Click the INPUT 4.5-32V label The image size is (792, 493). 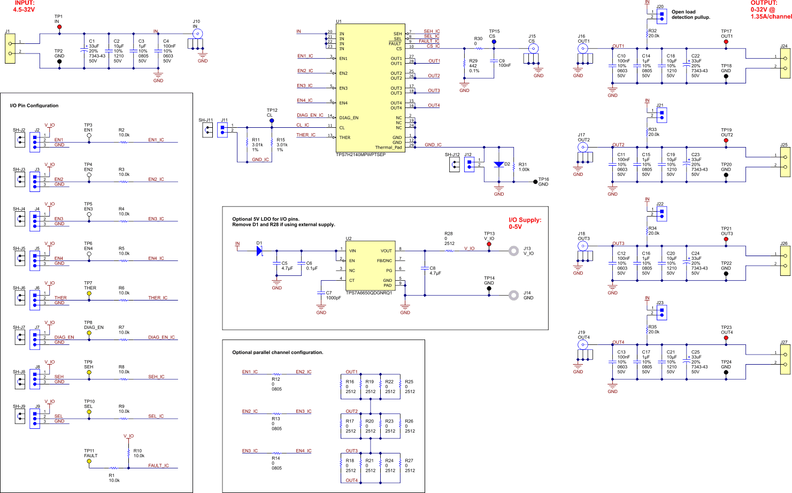(25, 6)
